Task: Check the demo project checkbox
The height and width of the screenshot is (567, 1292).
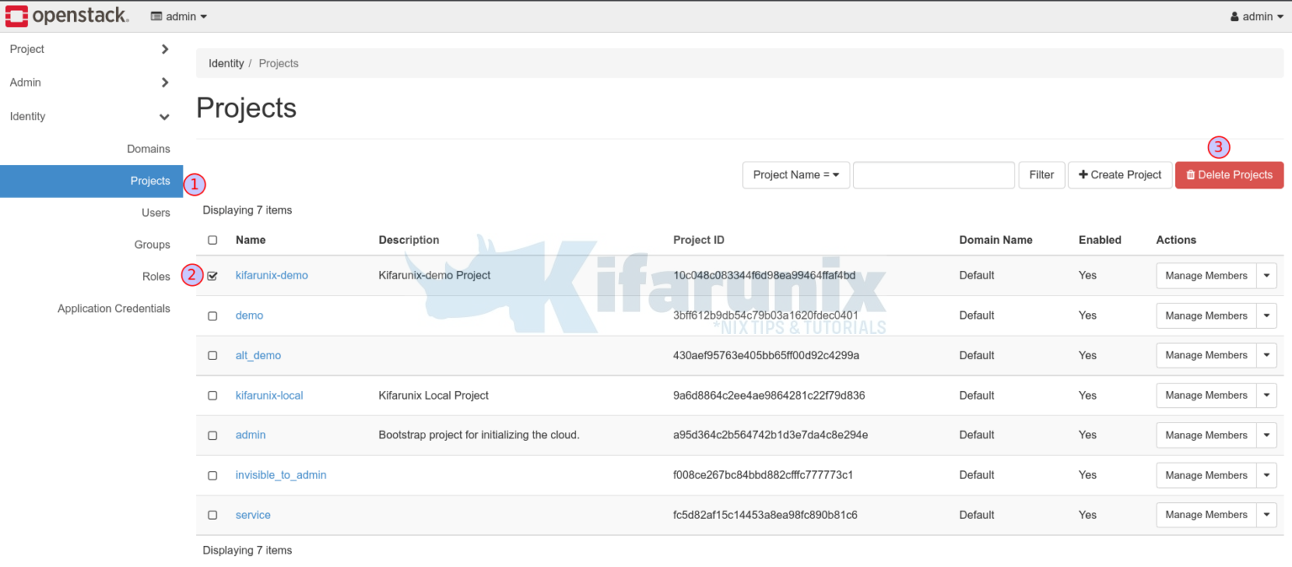Action: 212,315
